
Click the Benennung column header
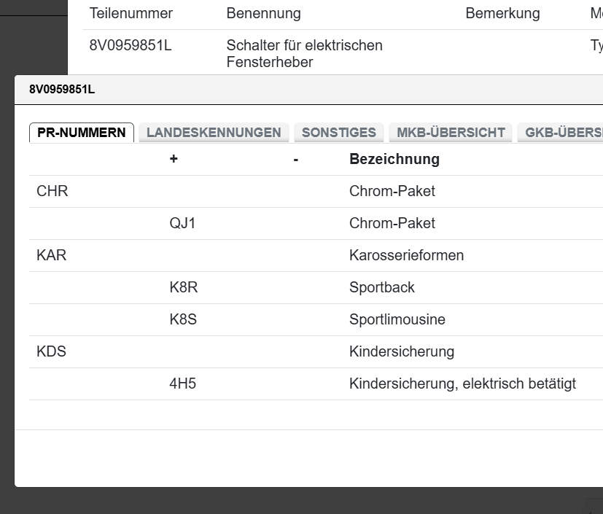[263, 14]
